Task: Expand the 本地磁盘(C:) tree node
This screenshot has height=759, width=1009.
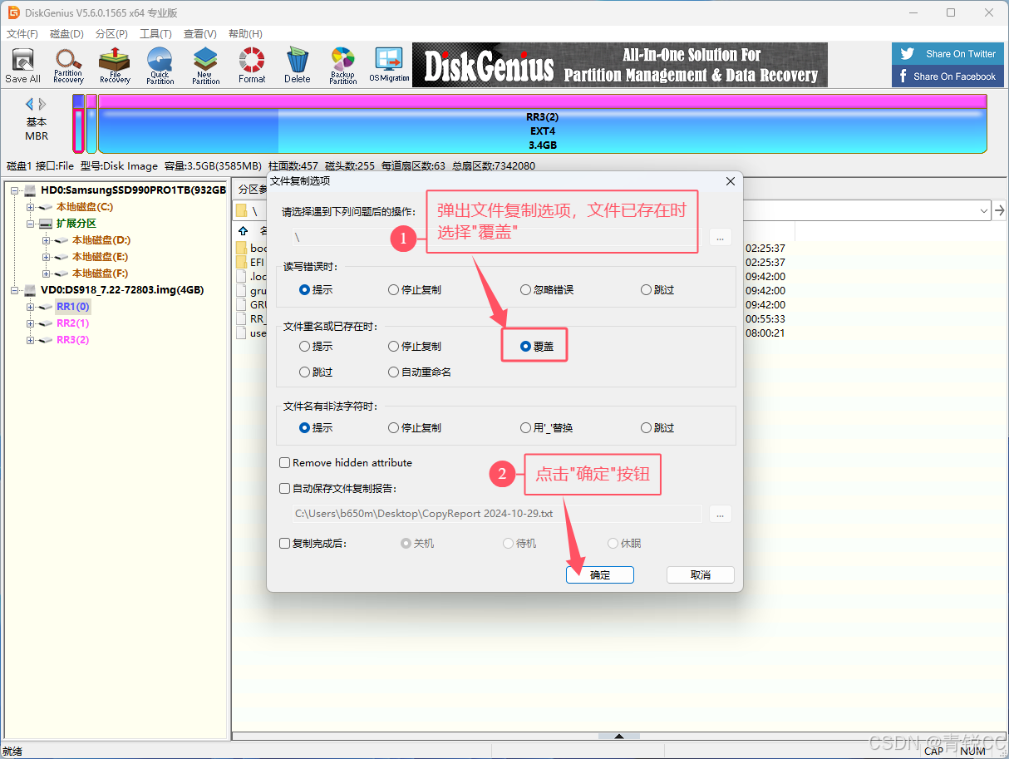Action: [x=31, y=207]
